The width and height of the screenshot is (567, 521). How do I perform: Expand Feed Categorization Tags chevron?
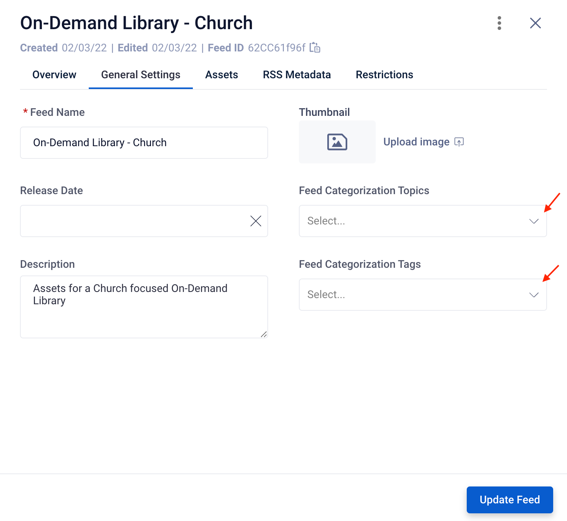pos(534,295)
